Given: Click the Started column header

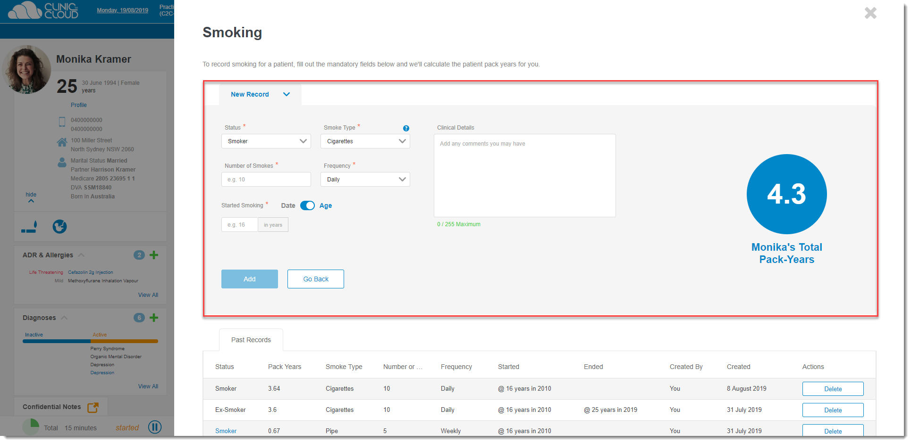Looking at the screenshot, I should [508, 367].
